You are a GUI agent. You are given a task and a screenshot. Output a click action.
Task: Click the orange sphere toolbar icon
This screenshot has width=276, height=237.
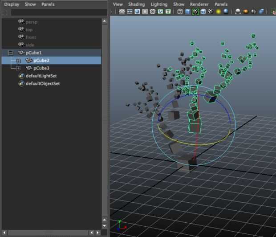pos(246,12)
